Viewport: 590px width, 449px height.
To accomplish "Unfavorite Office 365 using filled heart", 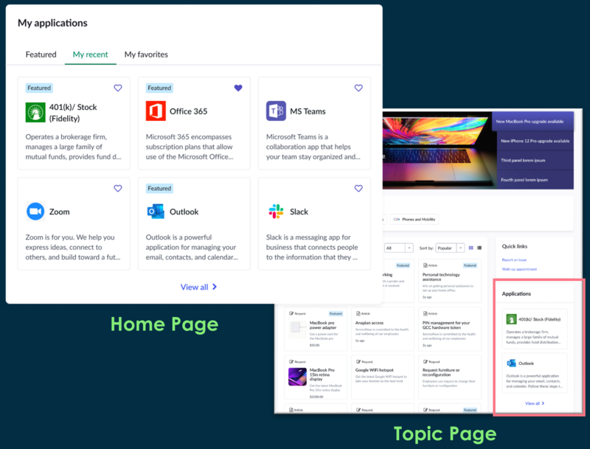I will point(238,88).
